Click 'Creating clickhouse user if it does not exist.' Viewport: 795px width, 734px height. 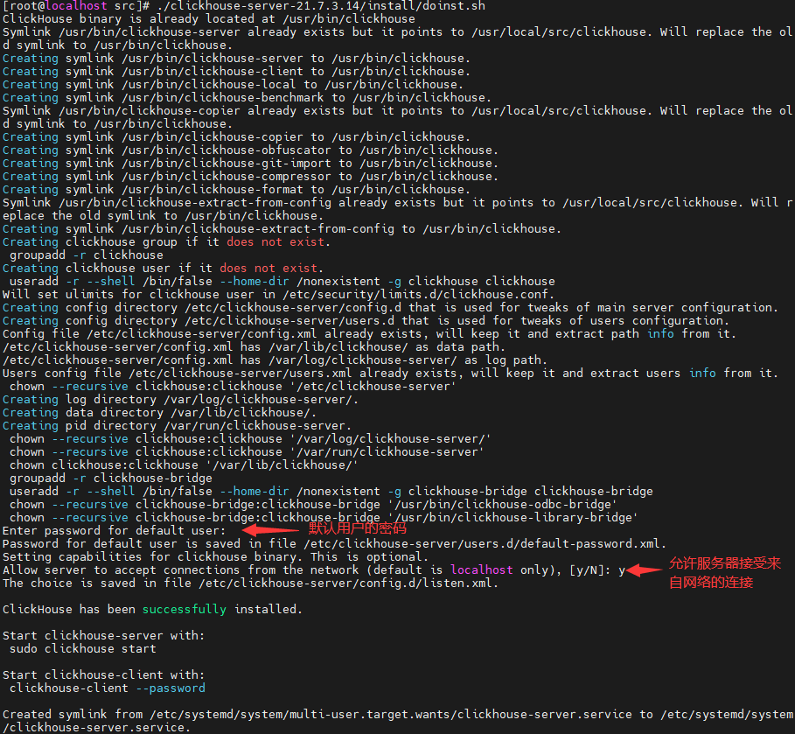click(x=163, y=269)
